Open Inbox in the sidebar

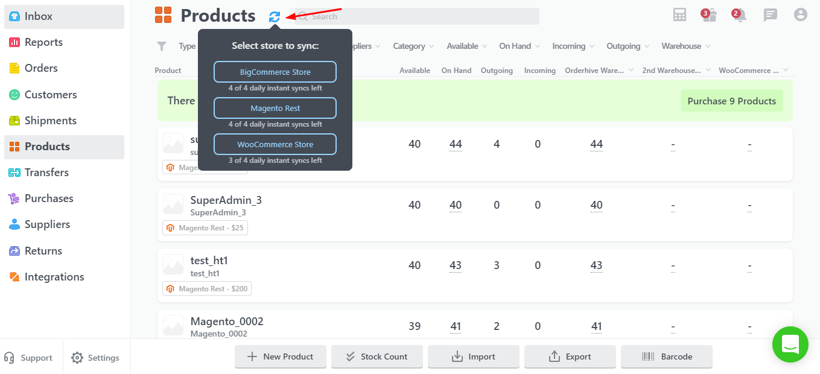tap(64, 16)
